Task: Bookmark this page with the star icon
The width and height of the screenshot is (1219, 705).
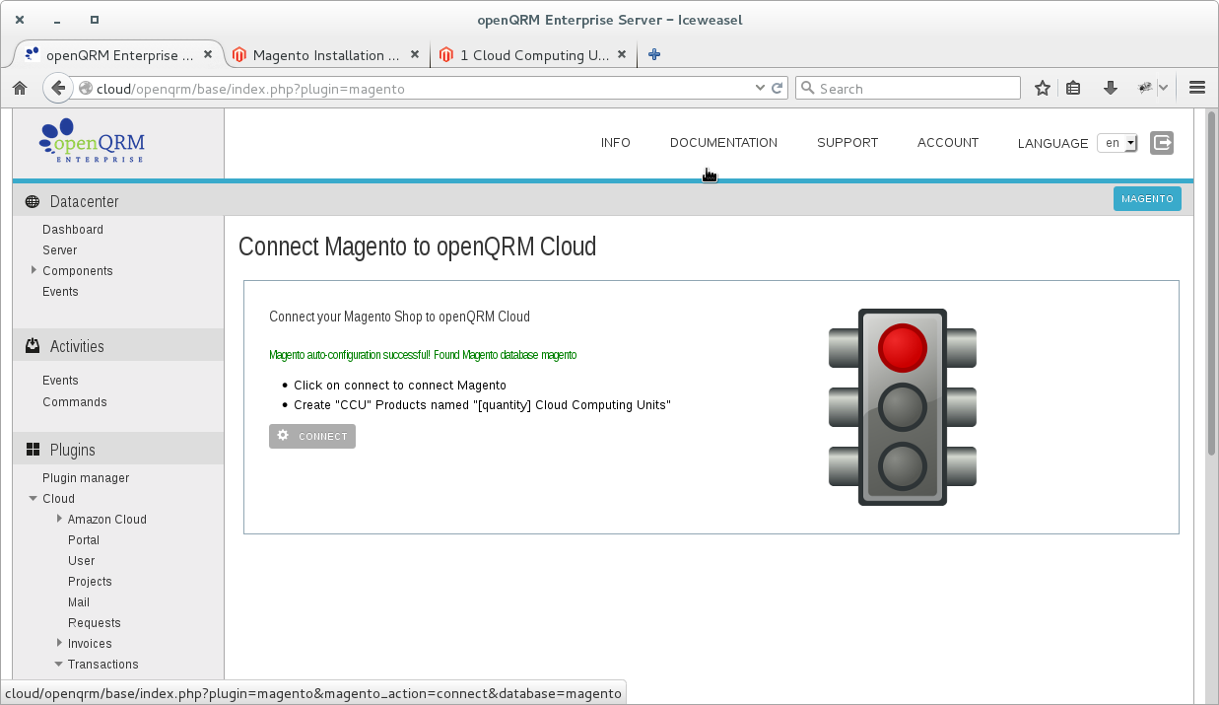Action: [x=1043, y=88]
